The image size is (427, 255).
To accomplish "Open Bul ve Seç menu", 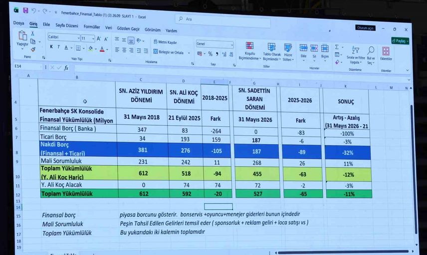I will [371, 56].
